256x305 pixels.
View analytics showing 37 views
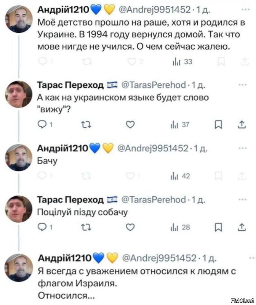(x=175, y=124)
